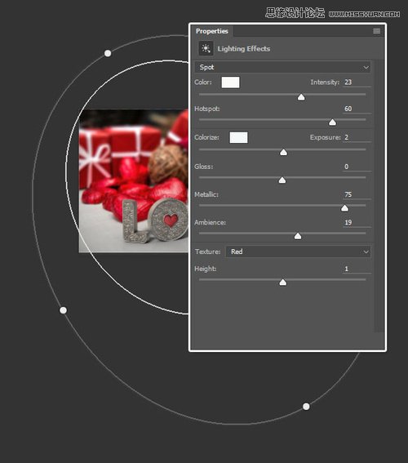Click the Texture label
The height and width of the screenshot is (463, 408).
coord(208,252)
